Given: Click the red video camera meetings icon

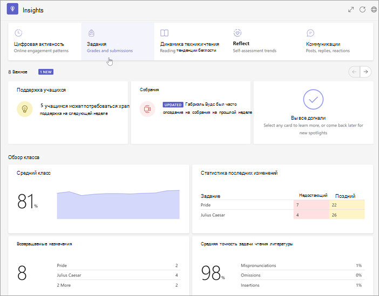Looking at the screenshot, I should pyautogui.click(x=147, y=109).
